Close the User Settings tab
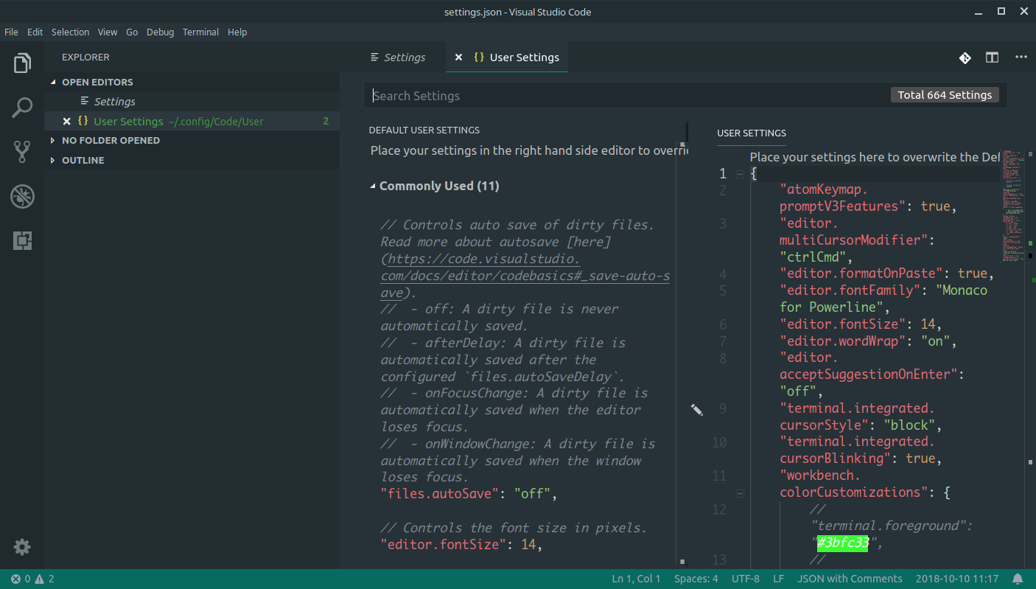Image resolution: width=1036 pixels, height=589 pixels. pyautogui.click(x=458, y=57)
